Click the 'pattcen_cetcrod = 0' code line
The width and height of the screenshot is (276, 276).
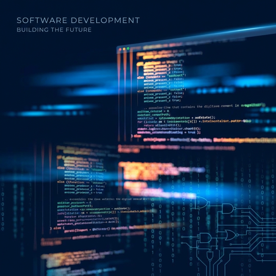point(153,111)
